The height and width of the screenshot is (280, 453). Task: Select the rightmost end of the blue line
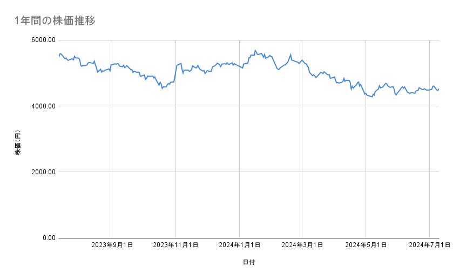pos(439,89)
